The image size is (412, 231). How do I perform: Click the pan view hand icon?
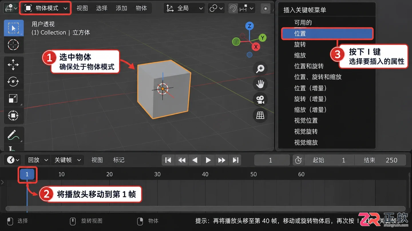tap(260, 84)
